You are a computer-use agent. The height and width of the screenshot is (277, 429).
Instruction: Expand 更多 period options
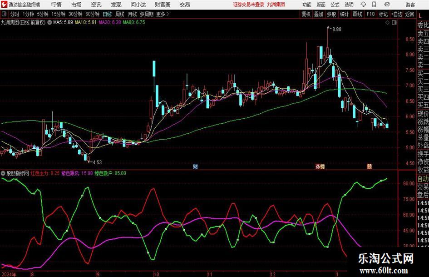pos(163,14)
